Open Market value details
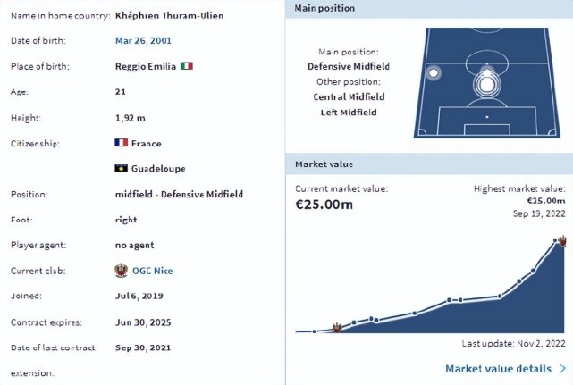 pos(498,369)
